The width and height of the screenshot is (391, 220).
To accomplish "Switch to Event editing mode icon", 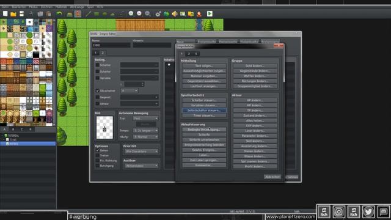I will point(78,13).
